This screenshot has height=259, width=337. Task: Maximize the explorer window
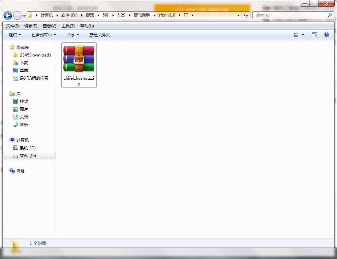click(x=314, y=3)
